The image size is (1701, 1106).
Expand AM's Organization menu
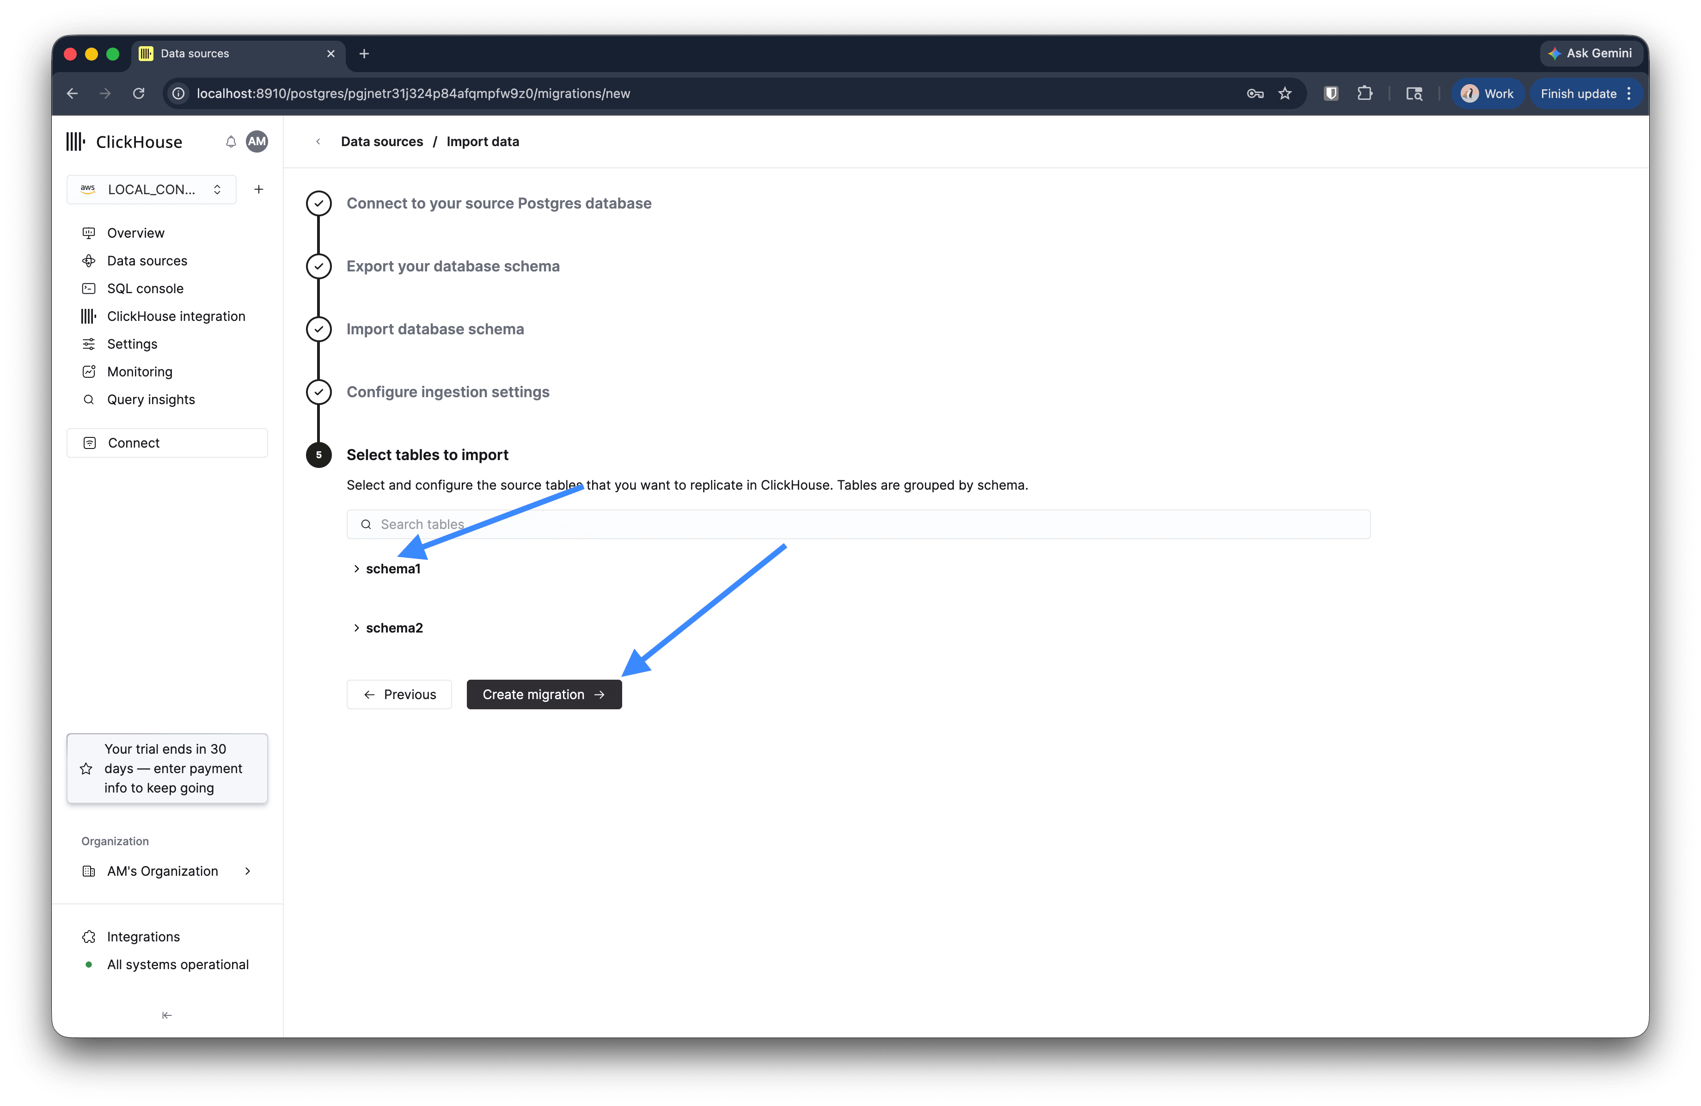(167, 872)
